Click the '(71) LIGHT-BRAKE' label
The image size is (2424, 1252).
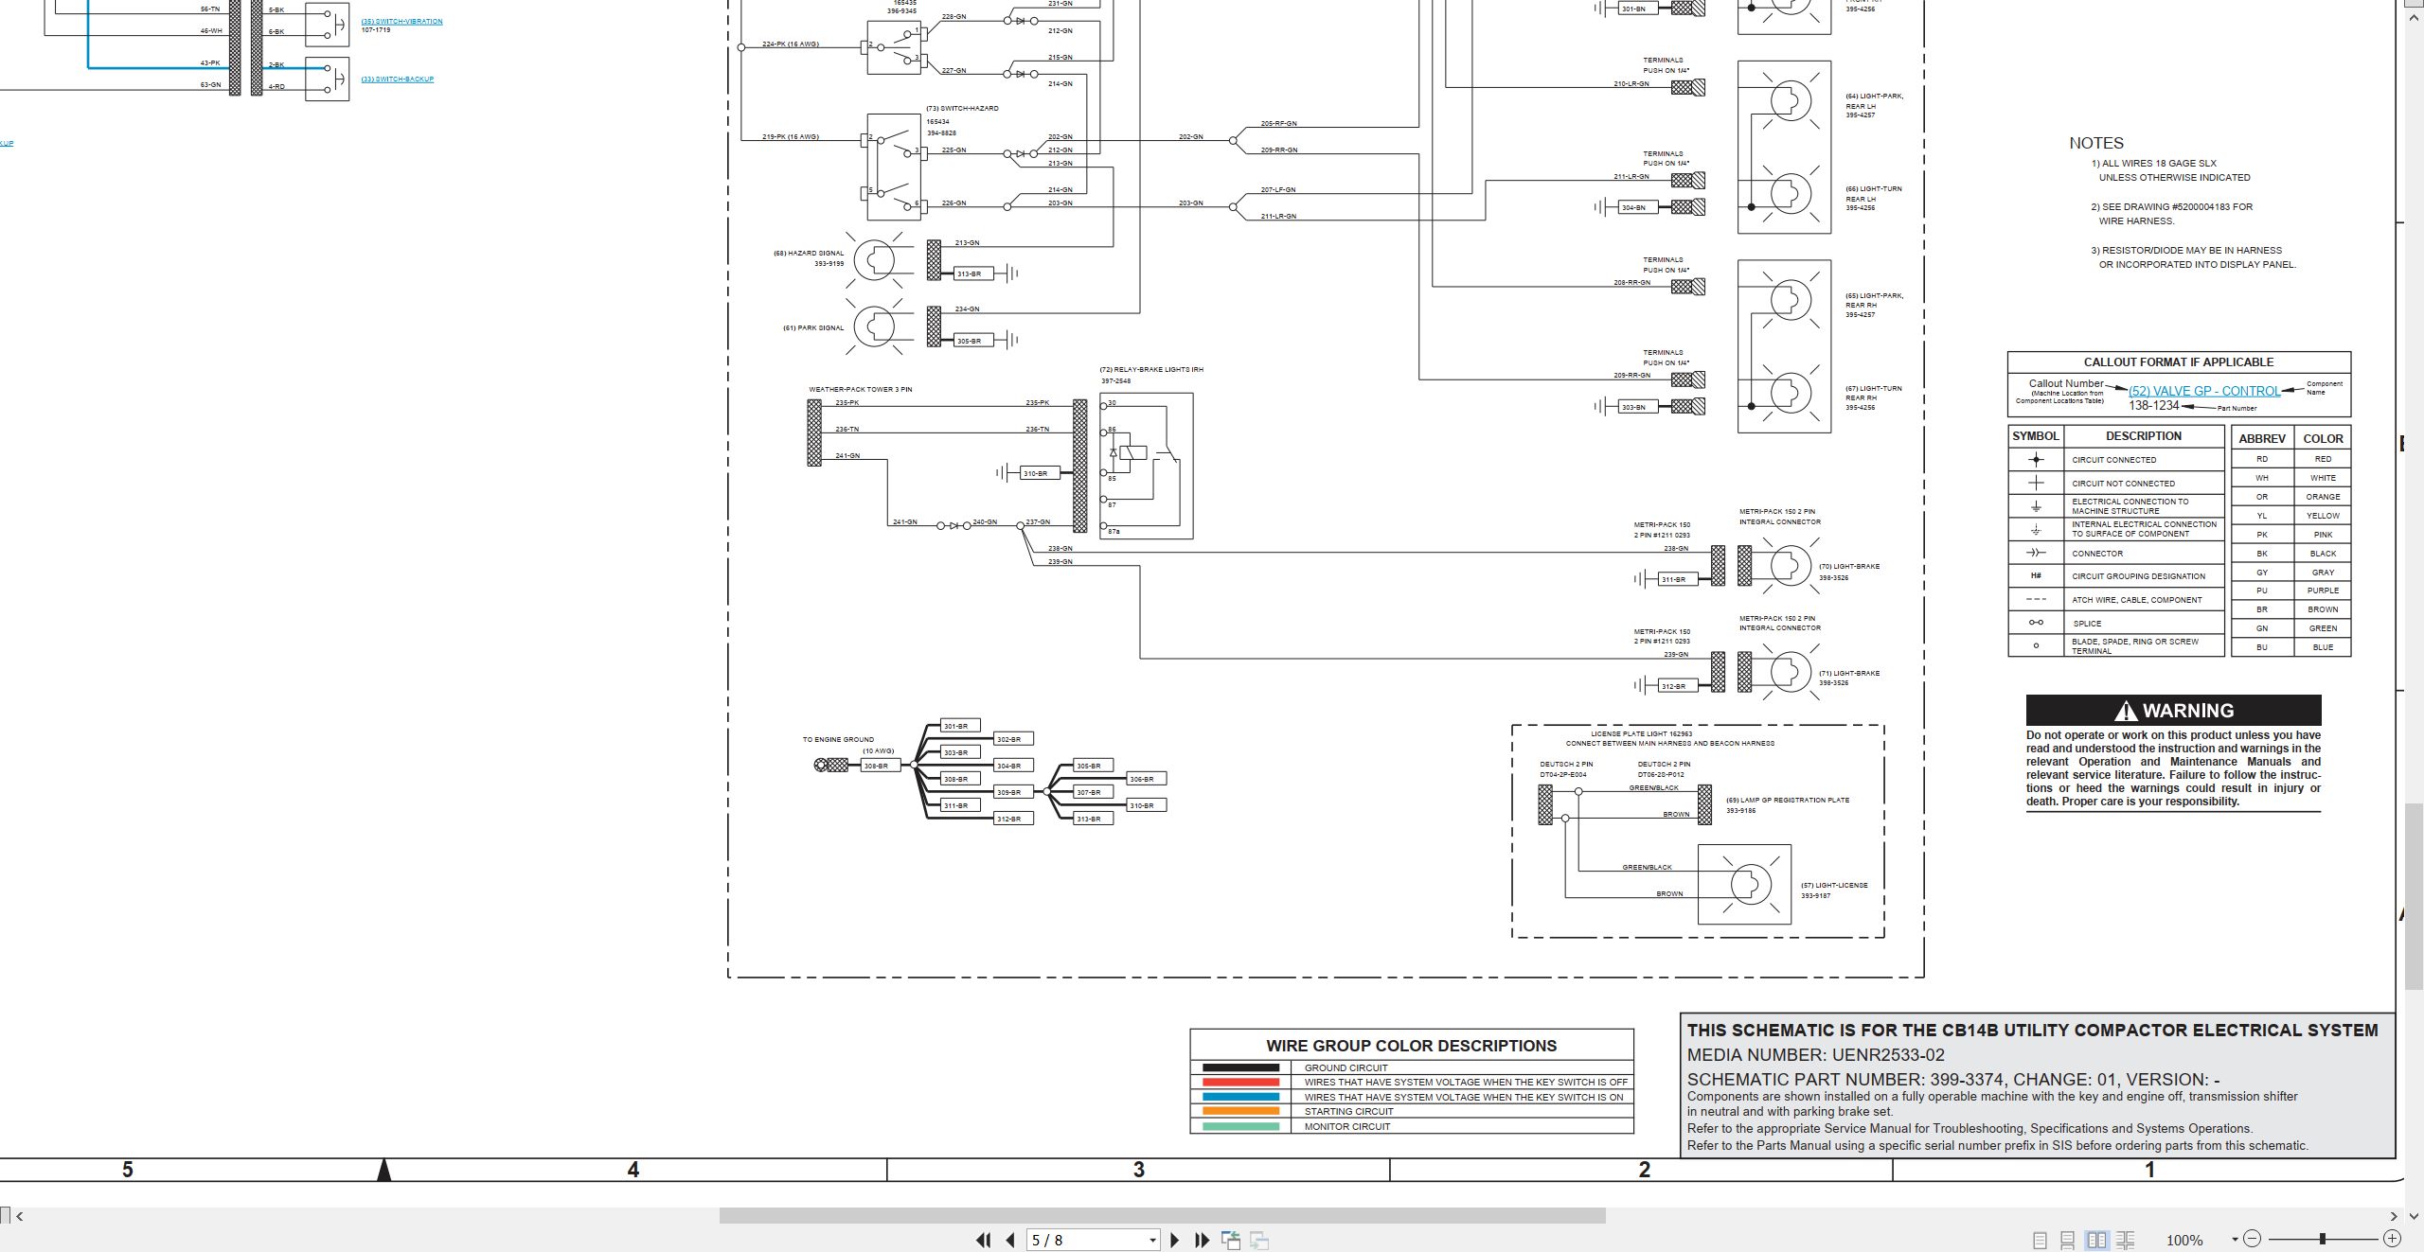(x=1849, y=674)
